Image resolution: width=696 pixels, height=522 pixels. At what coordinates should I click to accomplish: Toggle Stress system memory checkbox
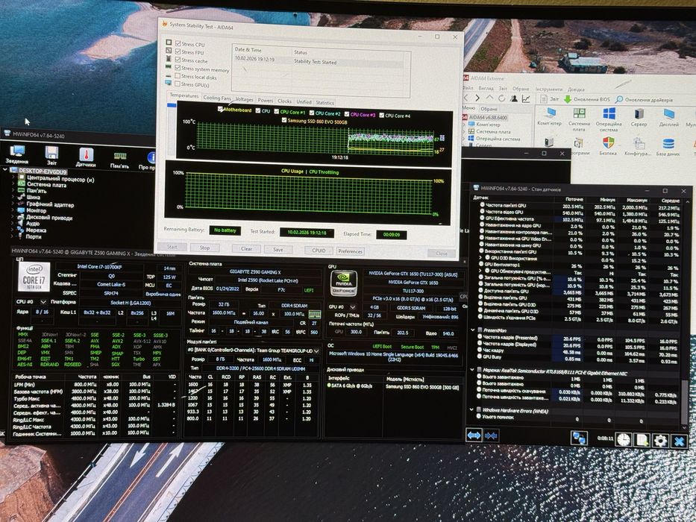coord(178,67)
